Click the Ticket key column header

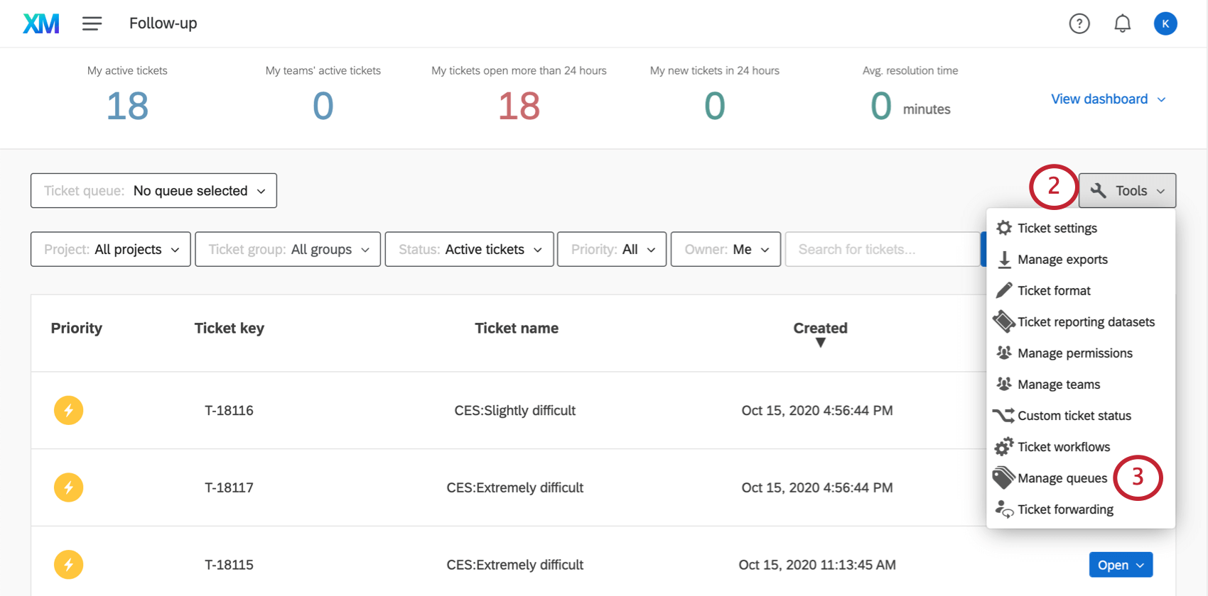230,328
